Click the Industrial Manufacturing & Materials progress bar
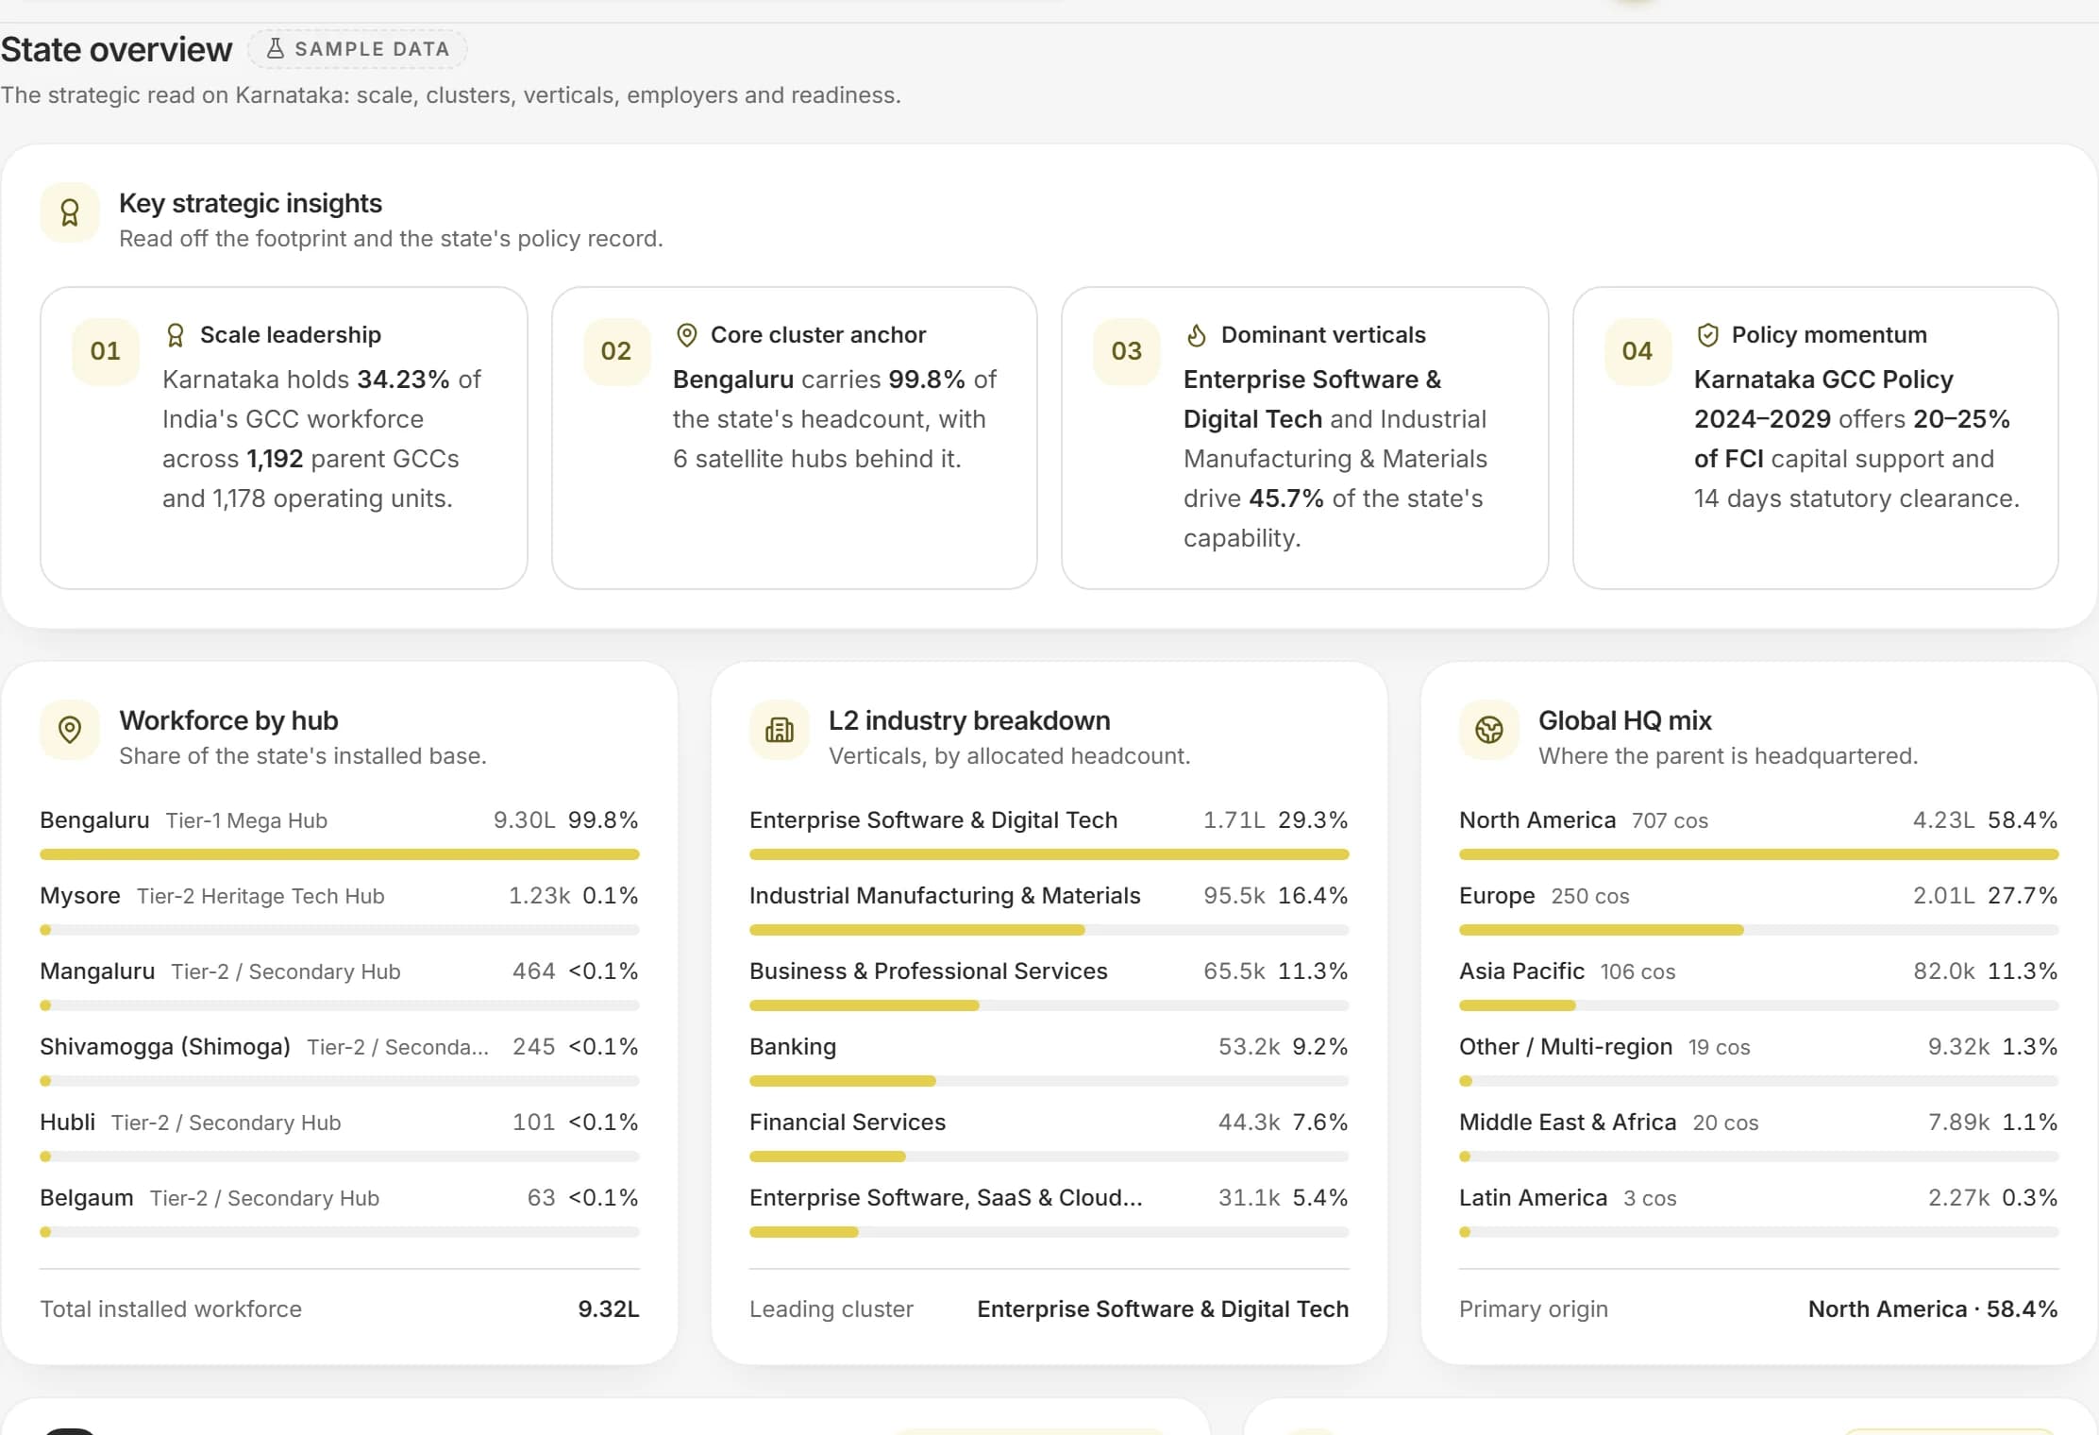Image resolution: width=2099 pixels, height=1435 pixels. click(x=1049, y=930)
